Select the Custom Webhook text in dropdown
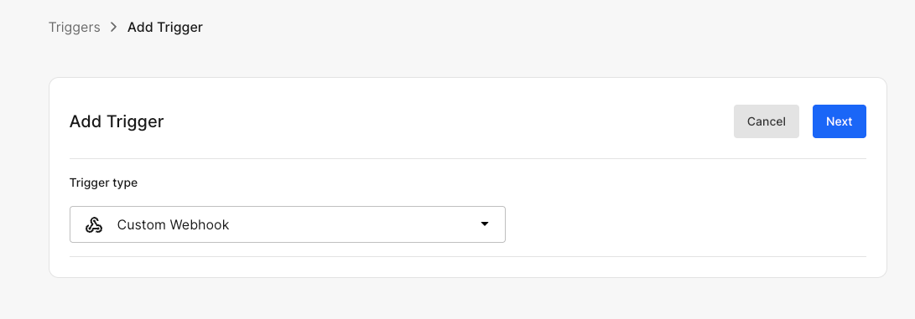This screenshot has width=915, height=319. [173, 224]
